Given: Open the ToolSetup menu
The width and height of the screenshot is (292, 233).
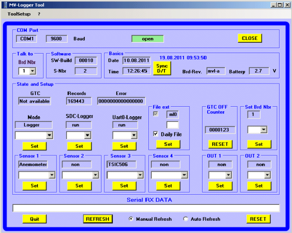Looking at the screenshot, I should click(19, 14).
